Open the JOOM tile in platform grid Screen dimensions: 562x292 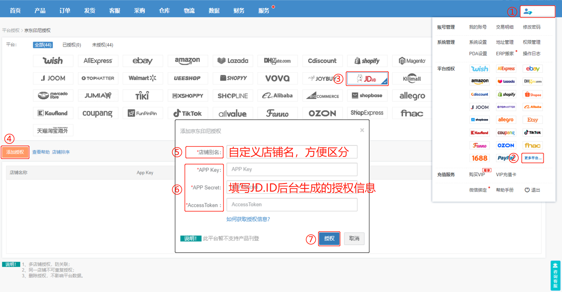(53, 78)
